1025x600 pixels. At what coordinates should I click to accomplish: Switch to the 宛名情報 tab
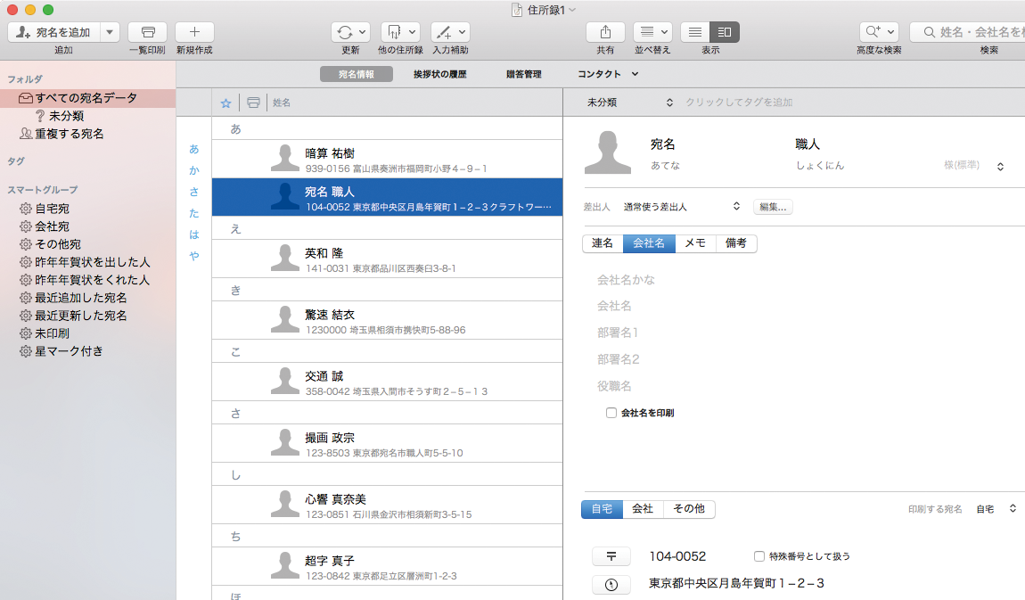click(357, 74)
